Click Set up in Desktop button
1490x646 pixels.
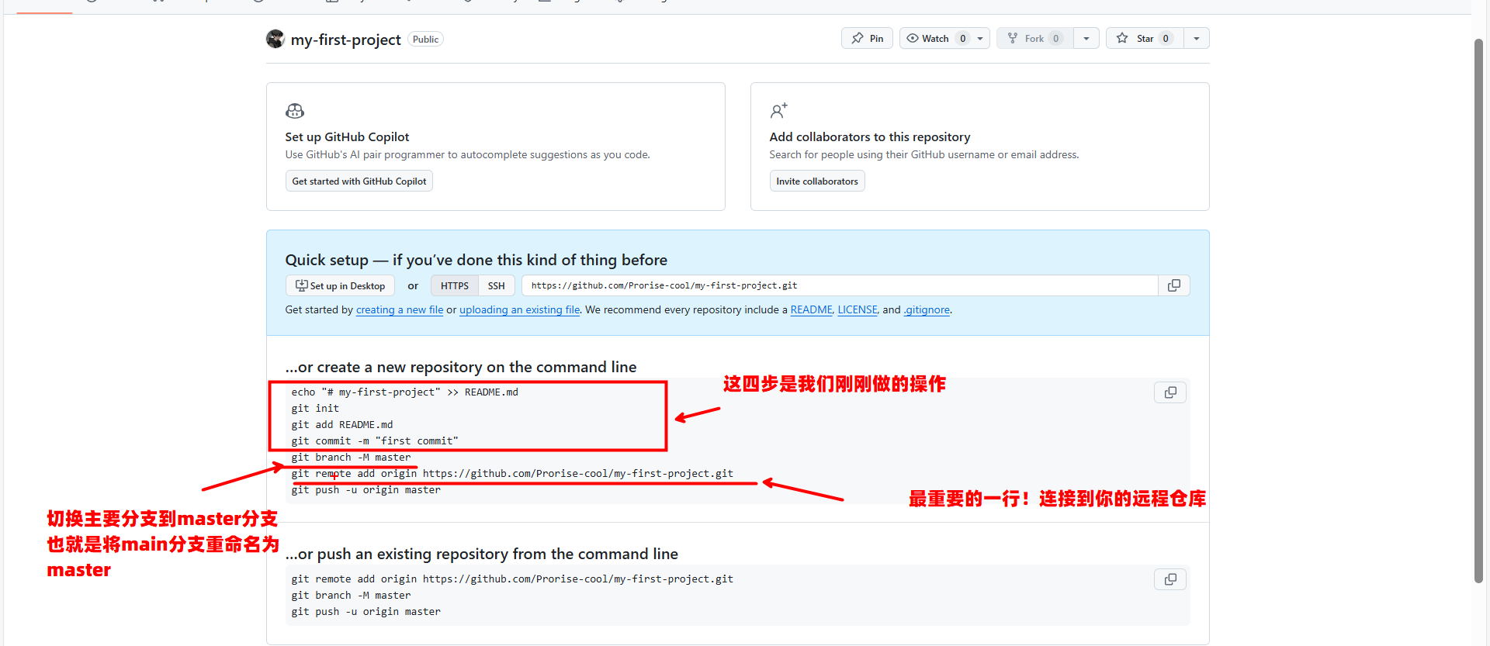click(x=340, y=286)
